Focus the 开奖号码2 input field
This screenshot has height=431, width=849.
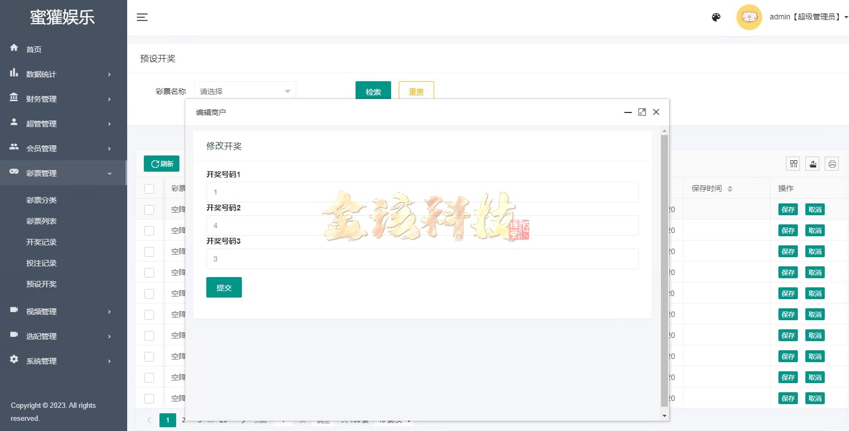point(422,225)
